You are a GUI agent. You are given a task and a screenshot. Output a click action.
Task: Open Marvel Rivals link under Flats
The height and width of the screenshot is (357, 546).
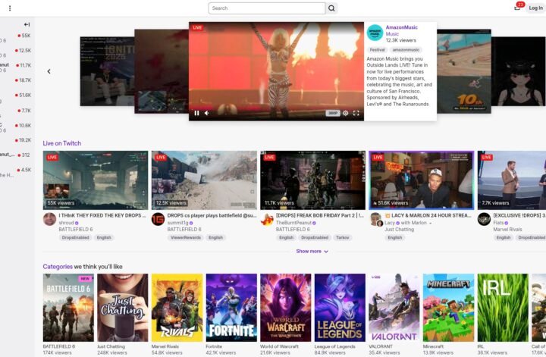click(507, 230)
